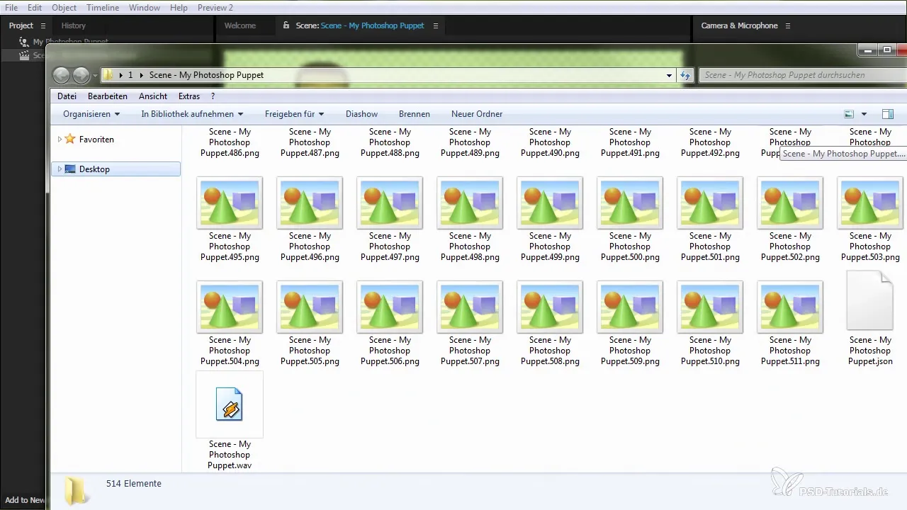Click the Diashow button
Viewport: 907px width, 510px height.
[361, 114]
